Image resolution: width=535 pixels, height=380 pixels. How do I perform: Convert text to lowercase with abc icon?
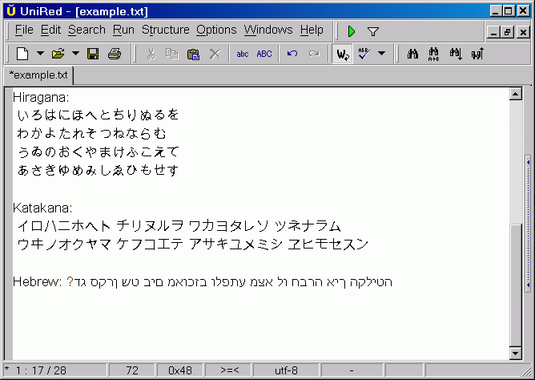242,54
